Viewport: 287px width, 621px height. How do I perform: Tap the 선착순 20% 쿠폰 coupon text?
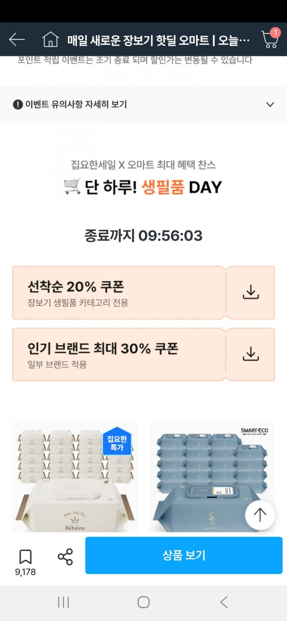tap(76, 287)
